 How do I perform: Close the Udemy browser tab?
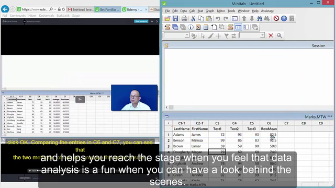(146, 9)
